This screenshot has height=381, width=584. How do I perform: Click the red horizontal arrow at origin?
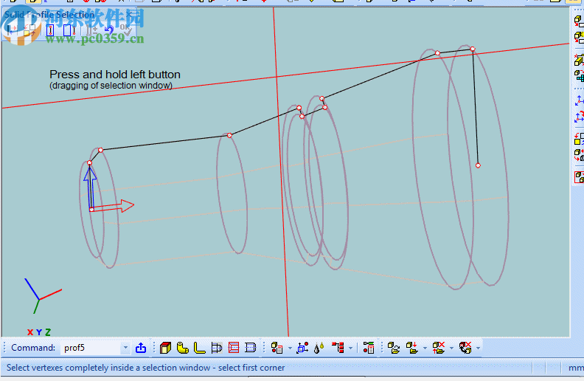pyautogui.click(x=113, y=207)
